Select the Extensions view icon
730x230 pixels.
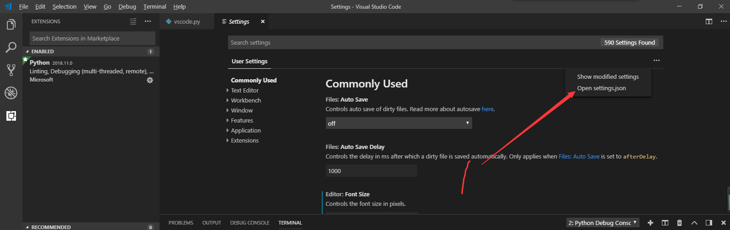[x=11, y=116]
